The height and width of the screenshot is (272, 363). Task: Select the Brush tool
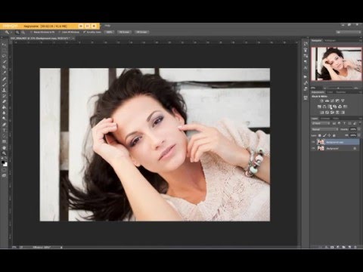(x=4, y=85)
